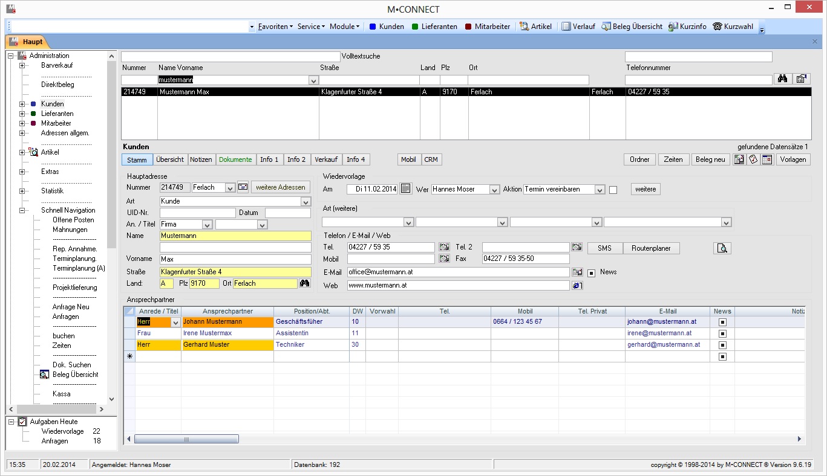Toggle News checkbox for Gerhard Muster
This screenshot has height=476, width=827.
coord(722,346)
